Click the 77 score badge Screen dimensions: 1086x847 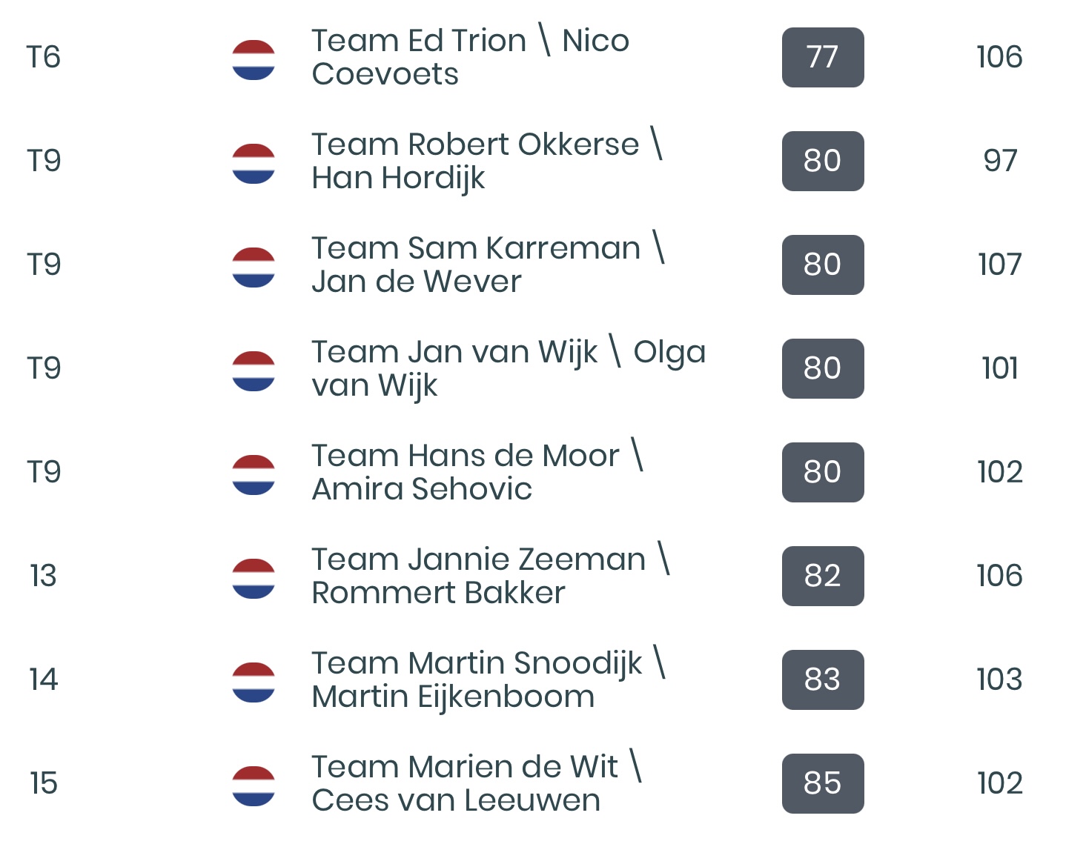click(823, 57)
